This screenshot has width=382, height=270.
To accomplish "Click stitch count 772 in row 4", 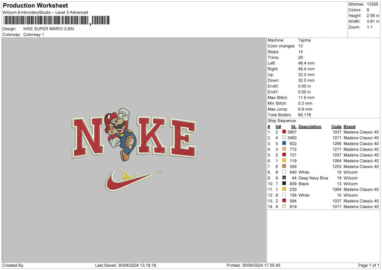I will pos(293,150).
